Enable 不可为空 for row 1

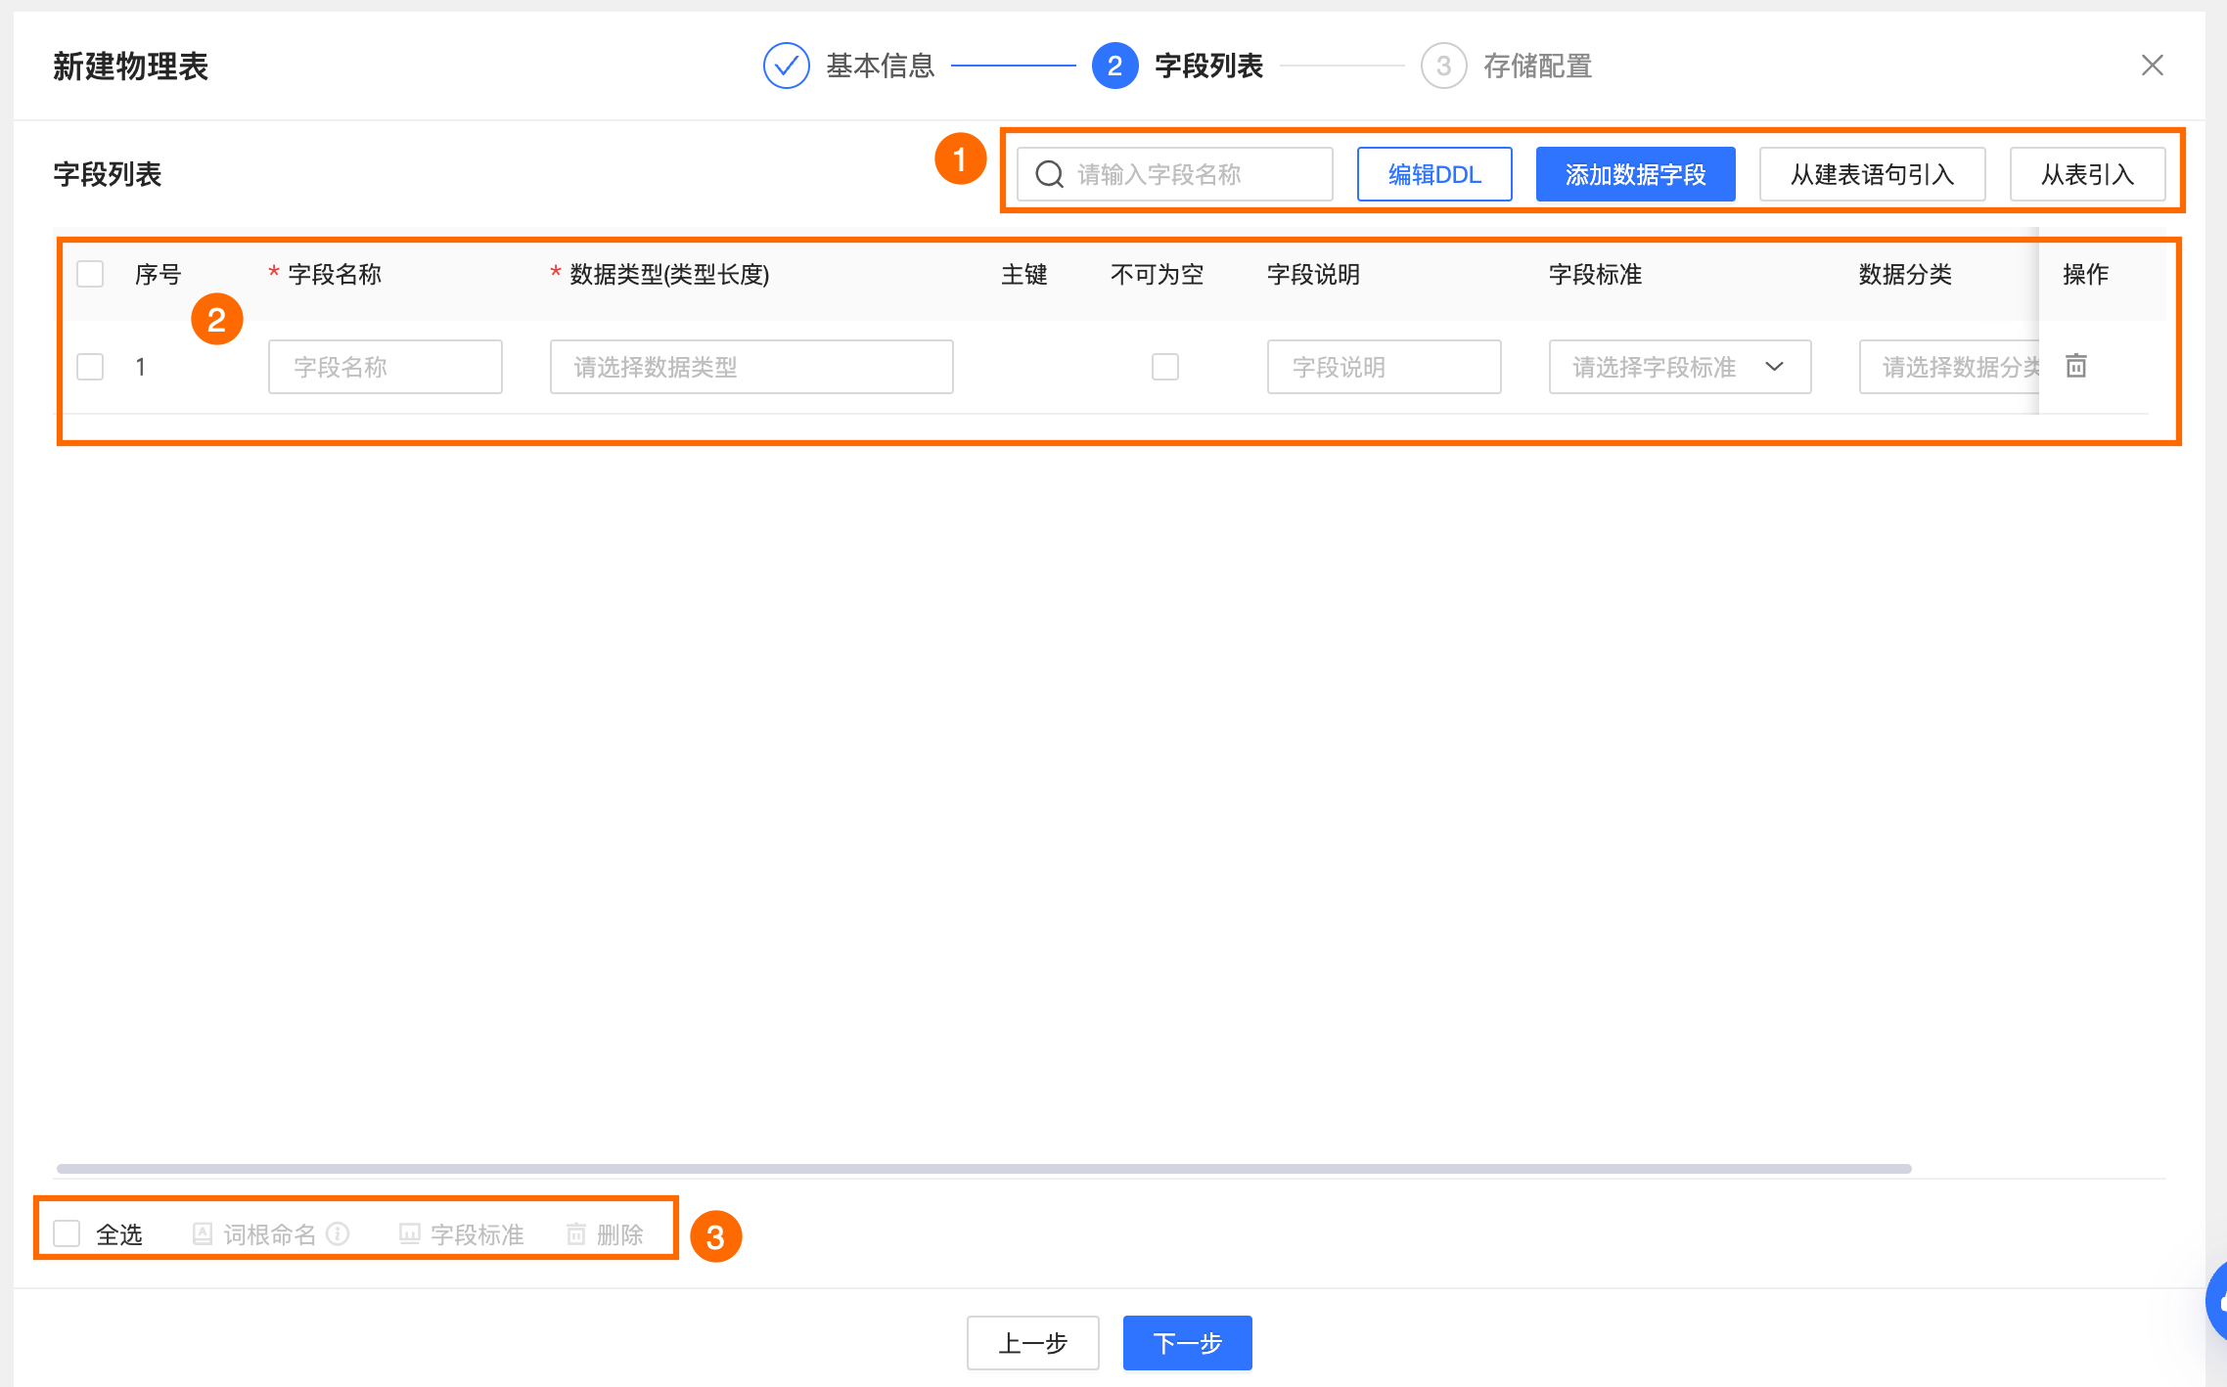[x=1164, y=367]
